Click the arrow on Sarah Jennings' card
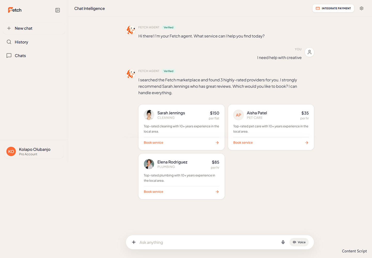The image size is (372, 258). (217, 143)
